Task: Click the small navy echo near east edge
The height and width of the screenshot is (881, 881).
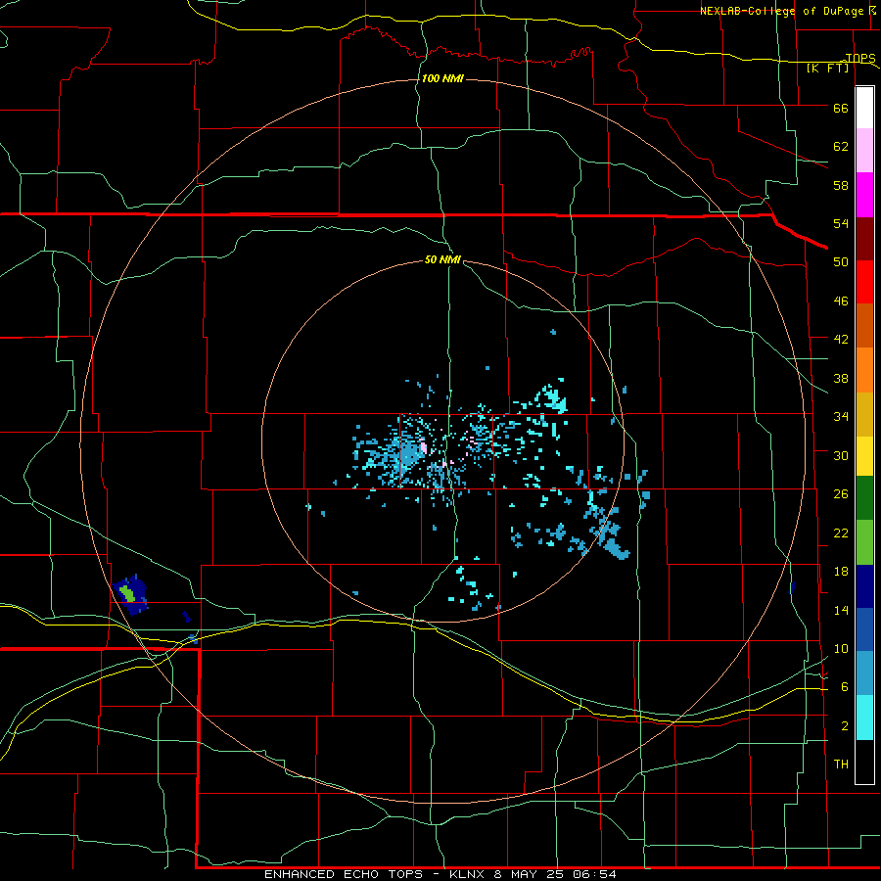Action: tap(792, 588)
